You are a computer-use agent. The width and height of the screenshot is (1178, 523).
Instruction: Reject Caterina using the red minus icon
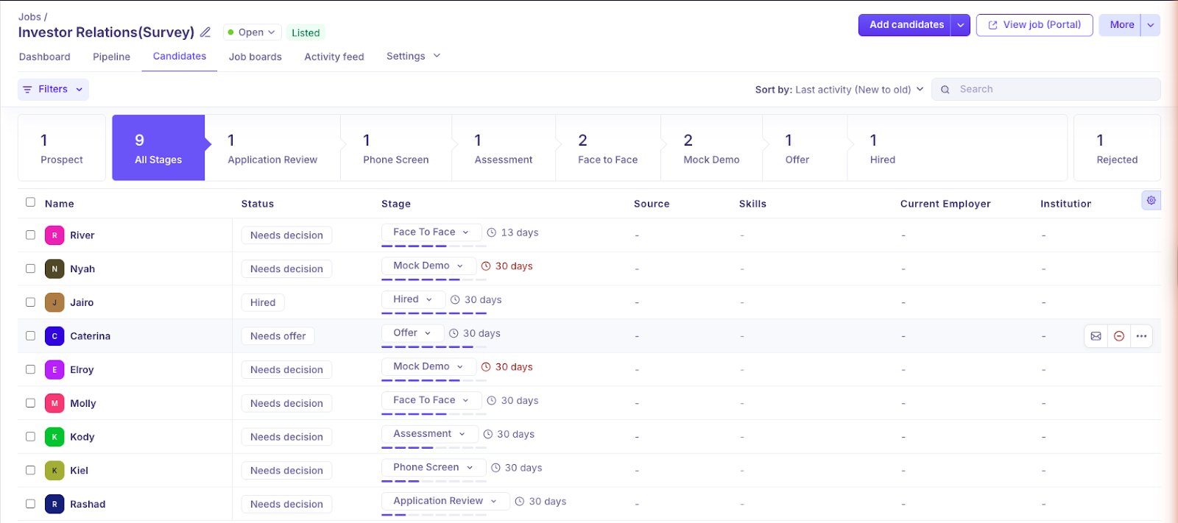(1118, 336)
